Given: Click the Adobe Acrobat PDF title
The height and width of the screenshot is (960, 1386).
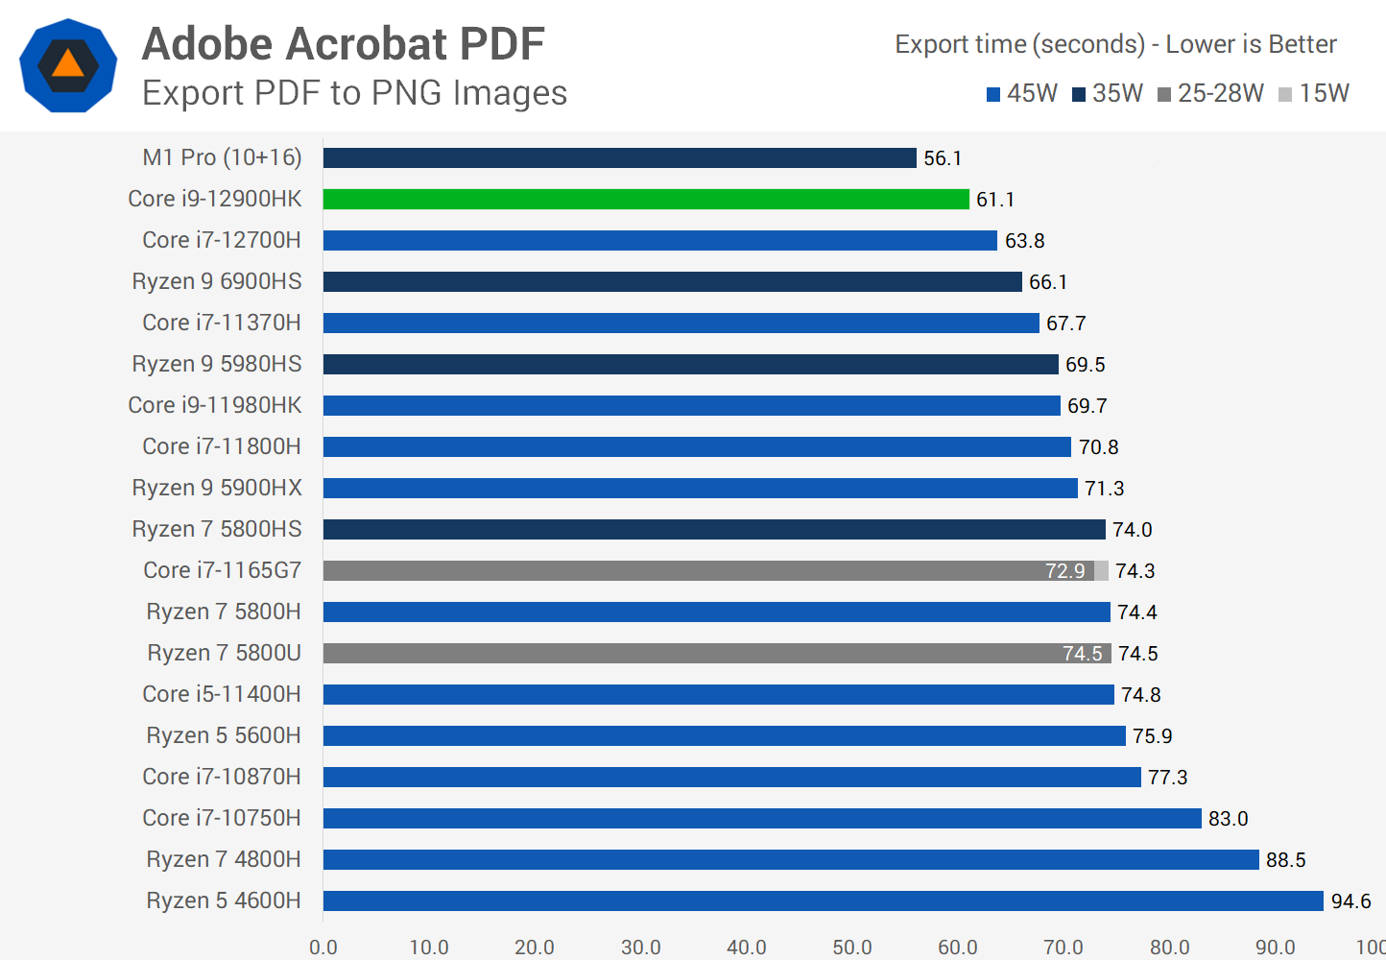Looking at the screenshot, I should coord(343,44).
